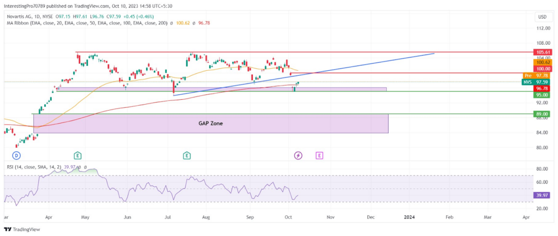Click the Pre 97.78 pre-market label
This screenshot has width=558, height=236.
(x=537, y=75)
